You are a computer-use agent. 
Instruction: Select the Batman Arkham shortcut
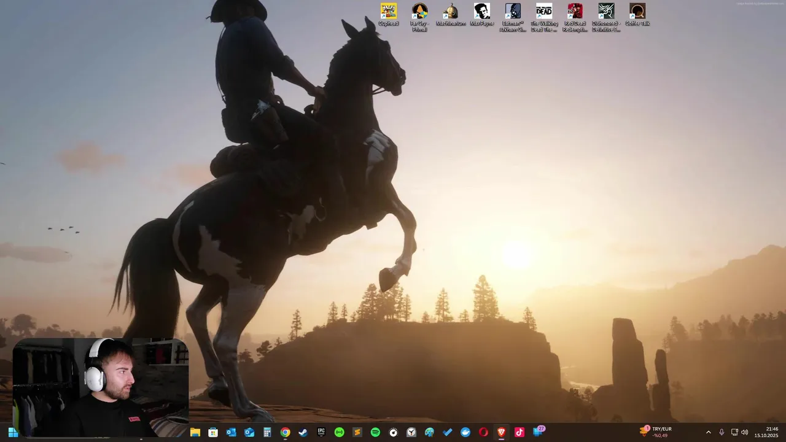coord(513,17)
